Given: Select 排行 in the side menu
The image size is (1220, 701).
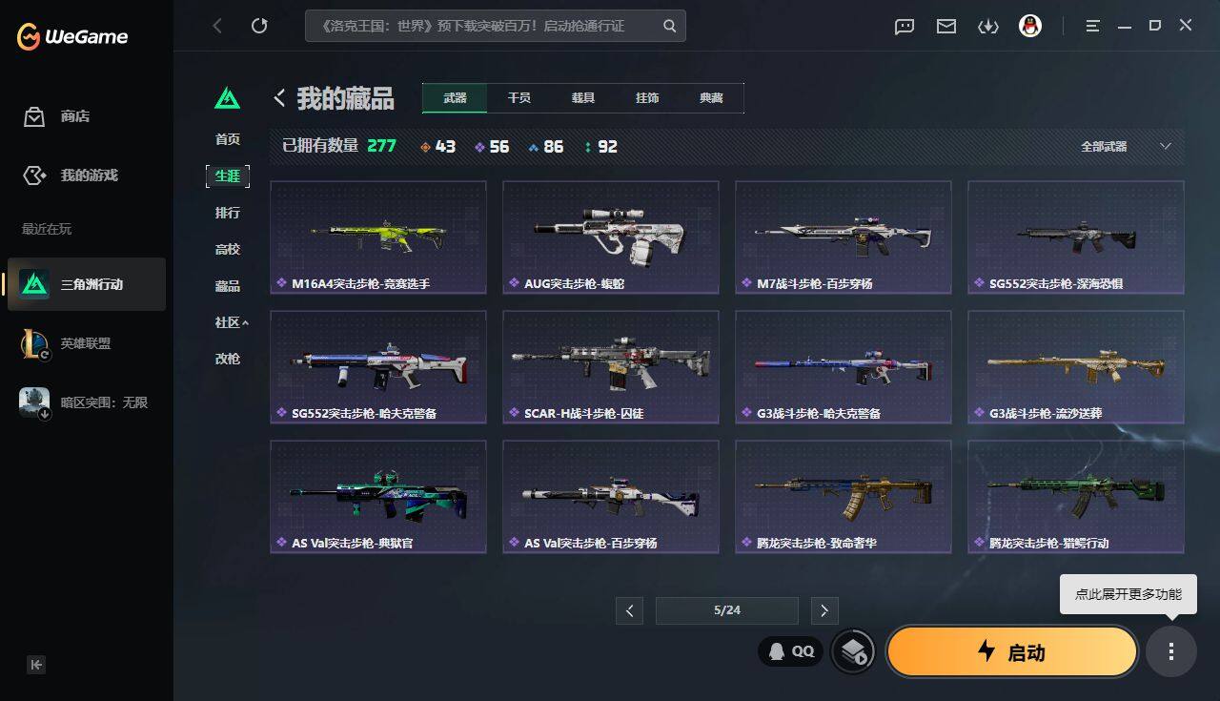Looking at the screenshot, I should 228,213.
